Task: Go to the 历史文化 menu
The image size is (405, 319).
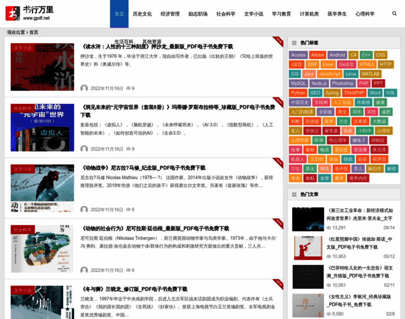Action: pos(142,14)
